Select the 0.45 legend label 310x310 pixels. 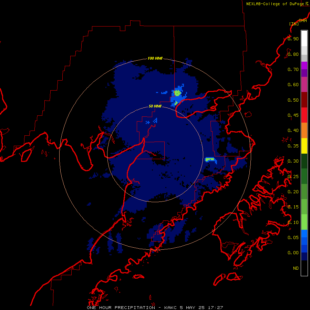293,115
